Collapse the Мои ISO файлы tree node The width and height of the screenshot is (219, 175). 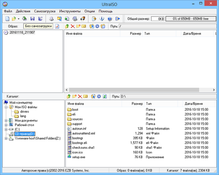tap(6, 107)
